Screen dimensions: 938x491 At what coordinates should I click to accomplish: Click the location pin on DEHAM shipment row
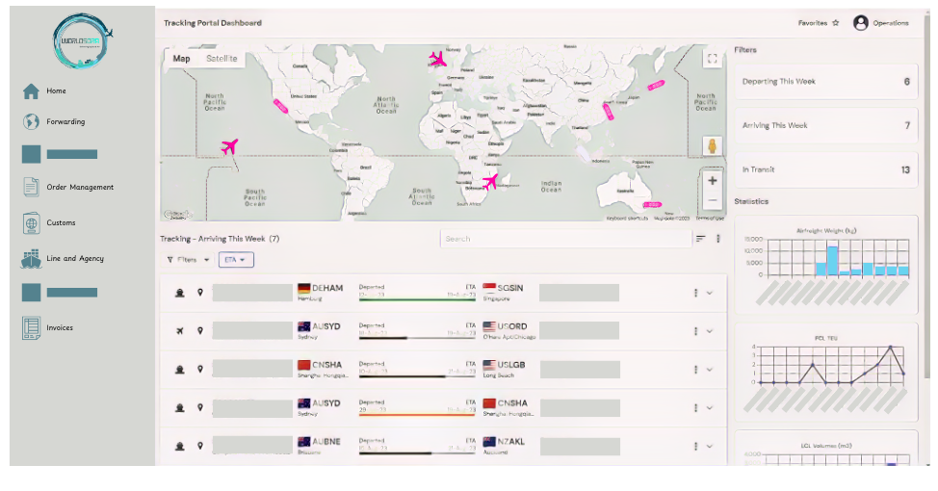point(200,294)
